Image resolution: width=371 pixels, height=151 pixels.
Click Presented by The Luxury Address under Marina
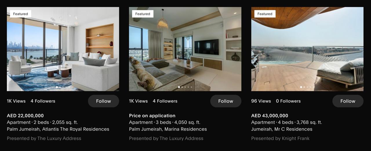166,139
